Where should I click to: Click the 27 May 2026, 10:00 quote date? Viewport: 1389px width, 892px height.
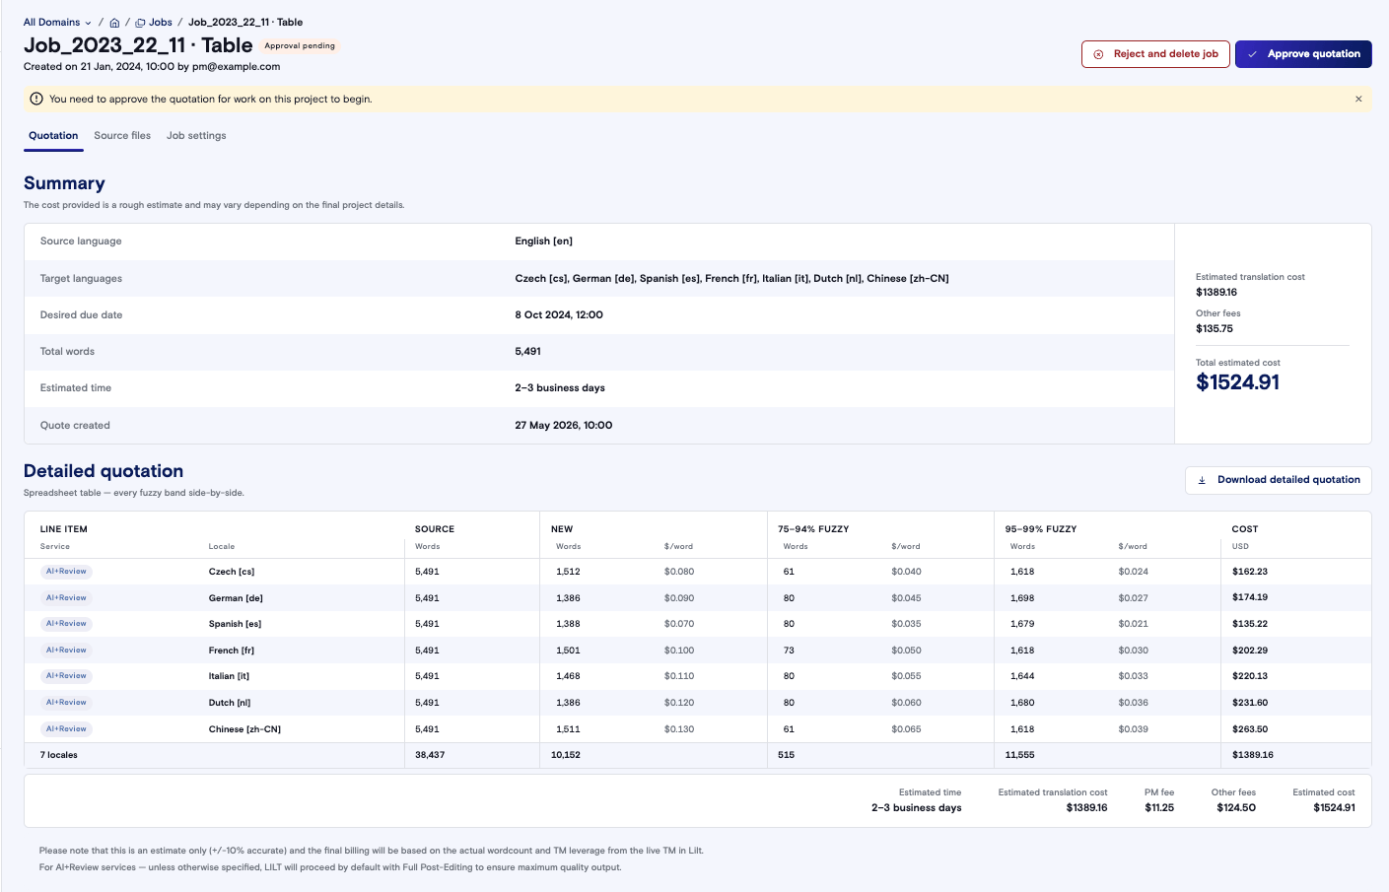click(x=564, y=426)
